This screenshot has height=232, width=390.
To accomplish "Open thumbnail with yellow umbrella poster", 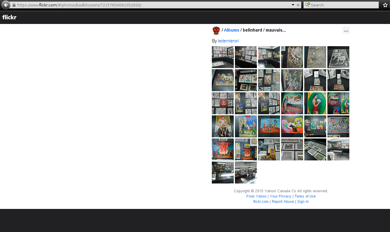I will coord(269,149).
